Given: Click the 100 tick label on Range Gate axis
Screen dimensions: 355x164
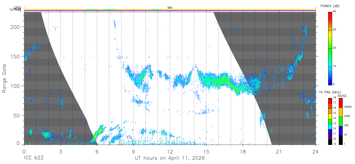Looking at the screenshot, I should tap(15, 86).
